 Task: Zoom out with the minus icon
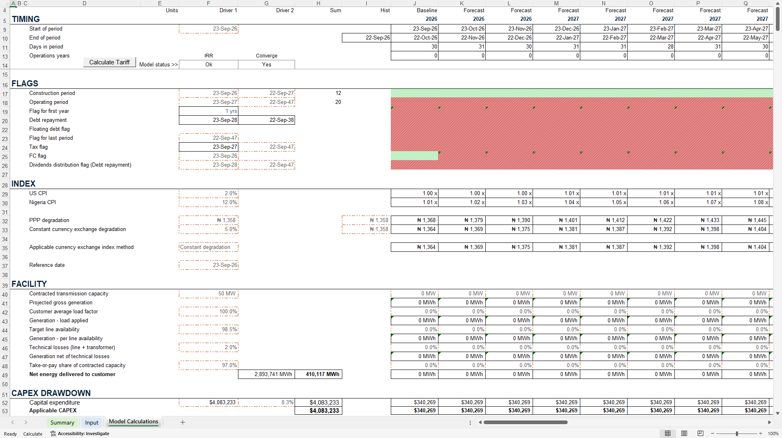pos(713,434)
